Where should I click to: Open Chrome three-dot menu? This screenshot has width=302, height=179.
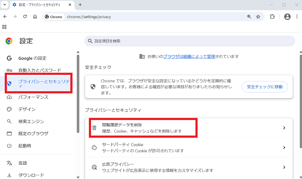(x=297, y=17)
